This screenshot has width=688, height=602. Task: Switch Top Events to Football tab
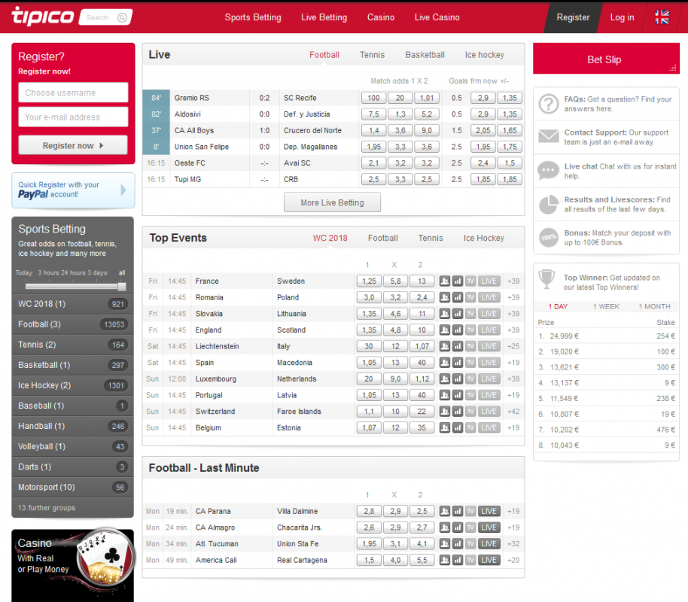(382, 238)
